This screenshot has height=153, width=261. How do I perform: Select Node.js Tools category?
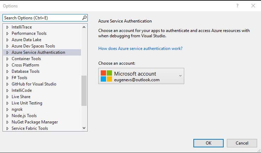pos(24,116)
